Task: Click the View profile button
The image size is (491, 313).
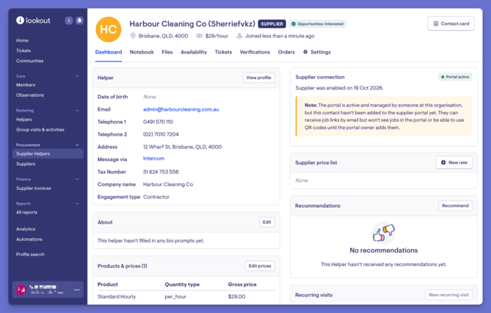Action: [258, 78]
